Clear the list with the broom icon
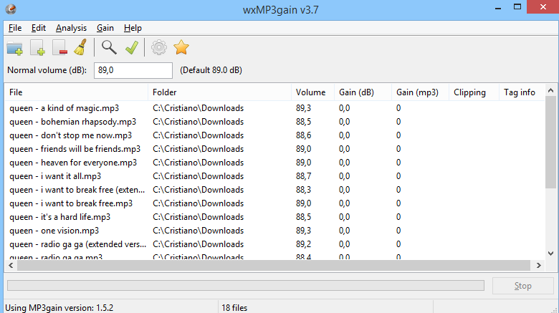Image resolution: width=559 pixels, height=313 pixels. [x=80, y=47]
